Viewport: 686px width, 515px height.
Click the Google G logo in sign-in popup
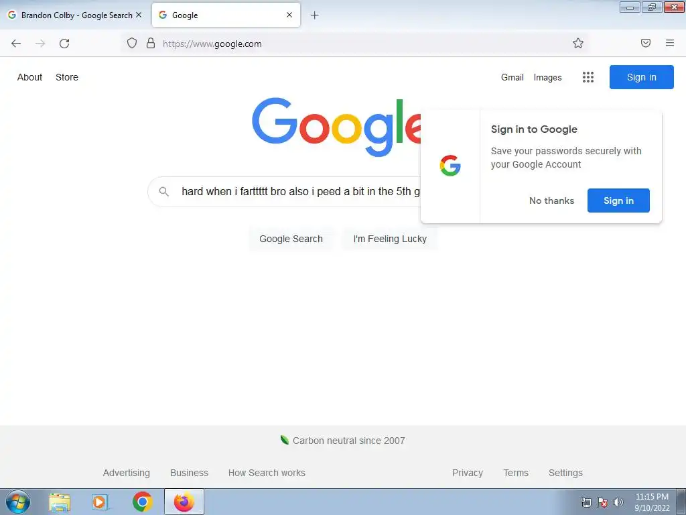[450, 166]
